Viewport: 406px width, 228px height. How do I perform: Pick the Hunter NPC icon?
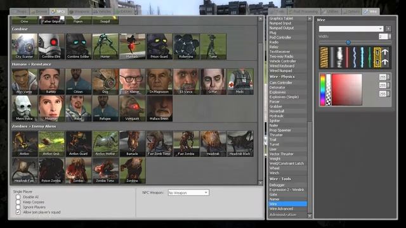(105, 46)
